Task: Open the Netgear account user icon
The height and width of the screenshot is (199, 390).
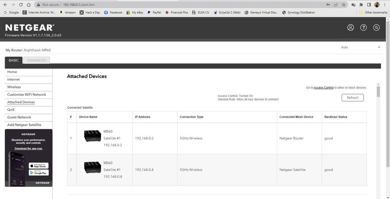Action: point(351,28)
